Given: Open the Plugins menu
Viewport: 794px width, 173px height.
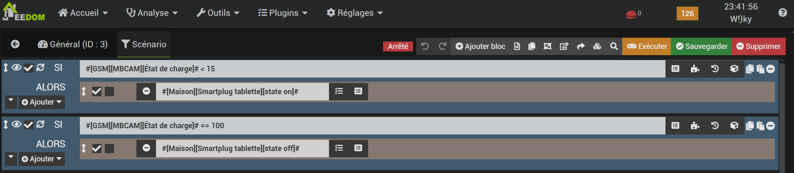Looking at the screenshot, I should click(283, 13).
